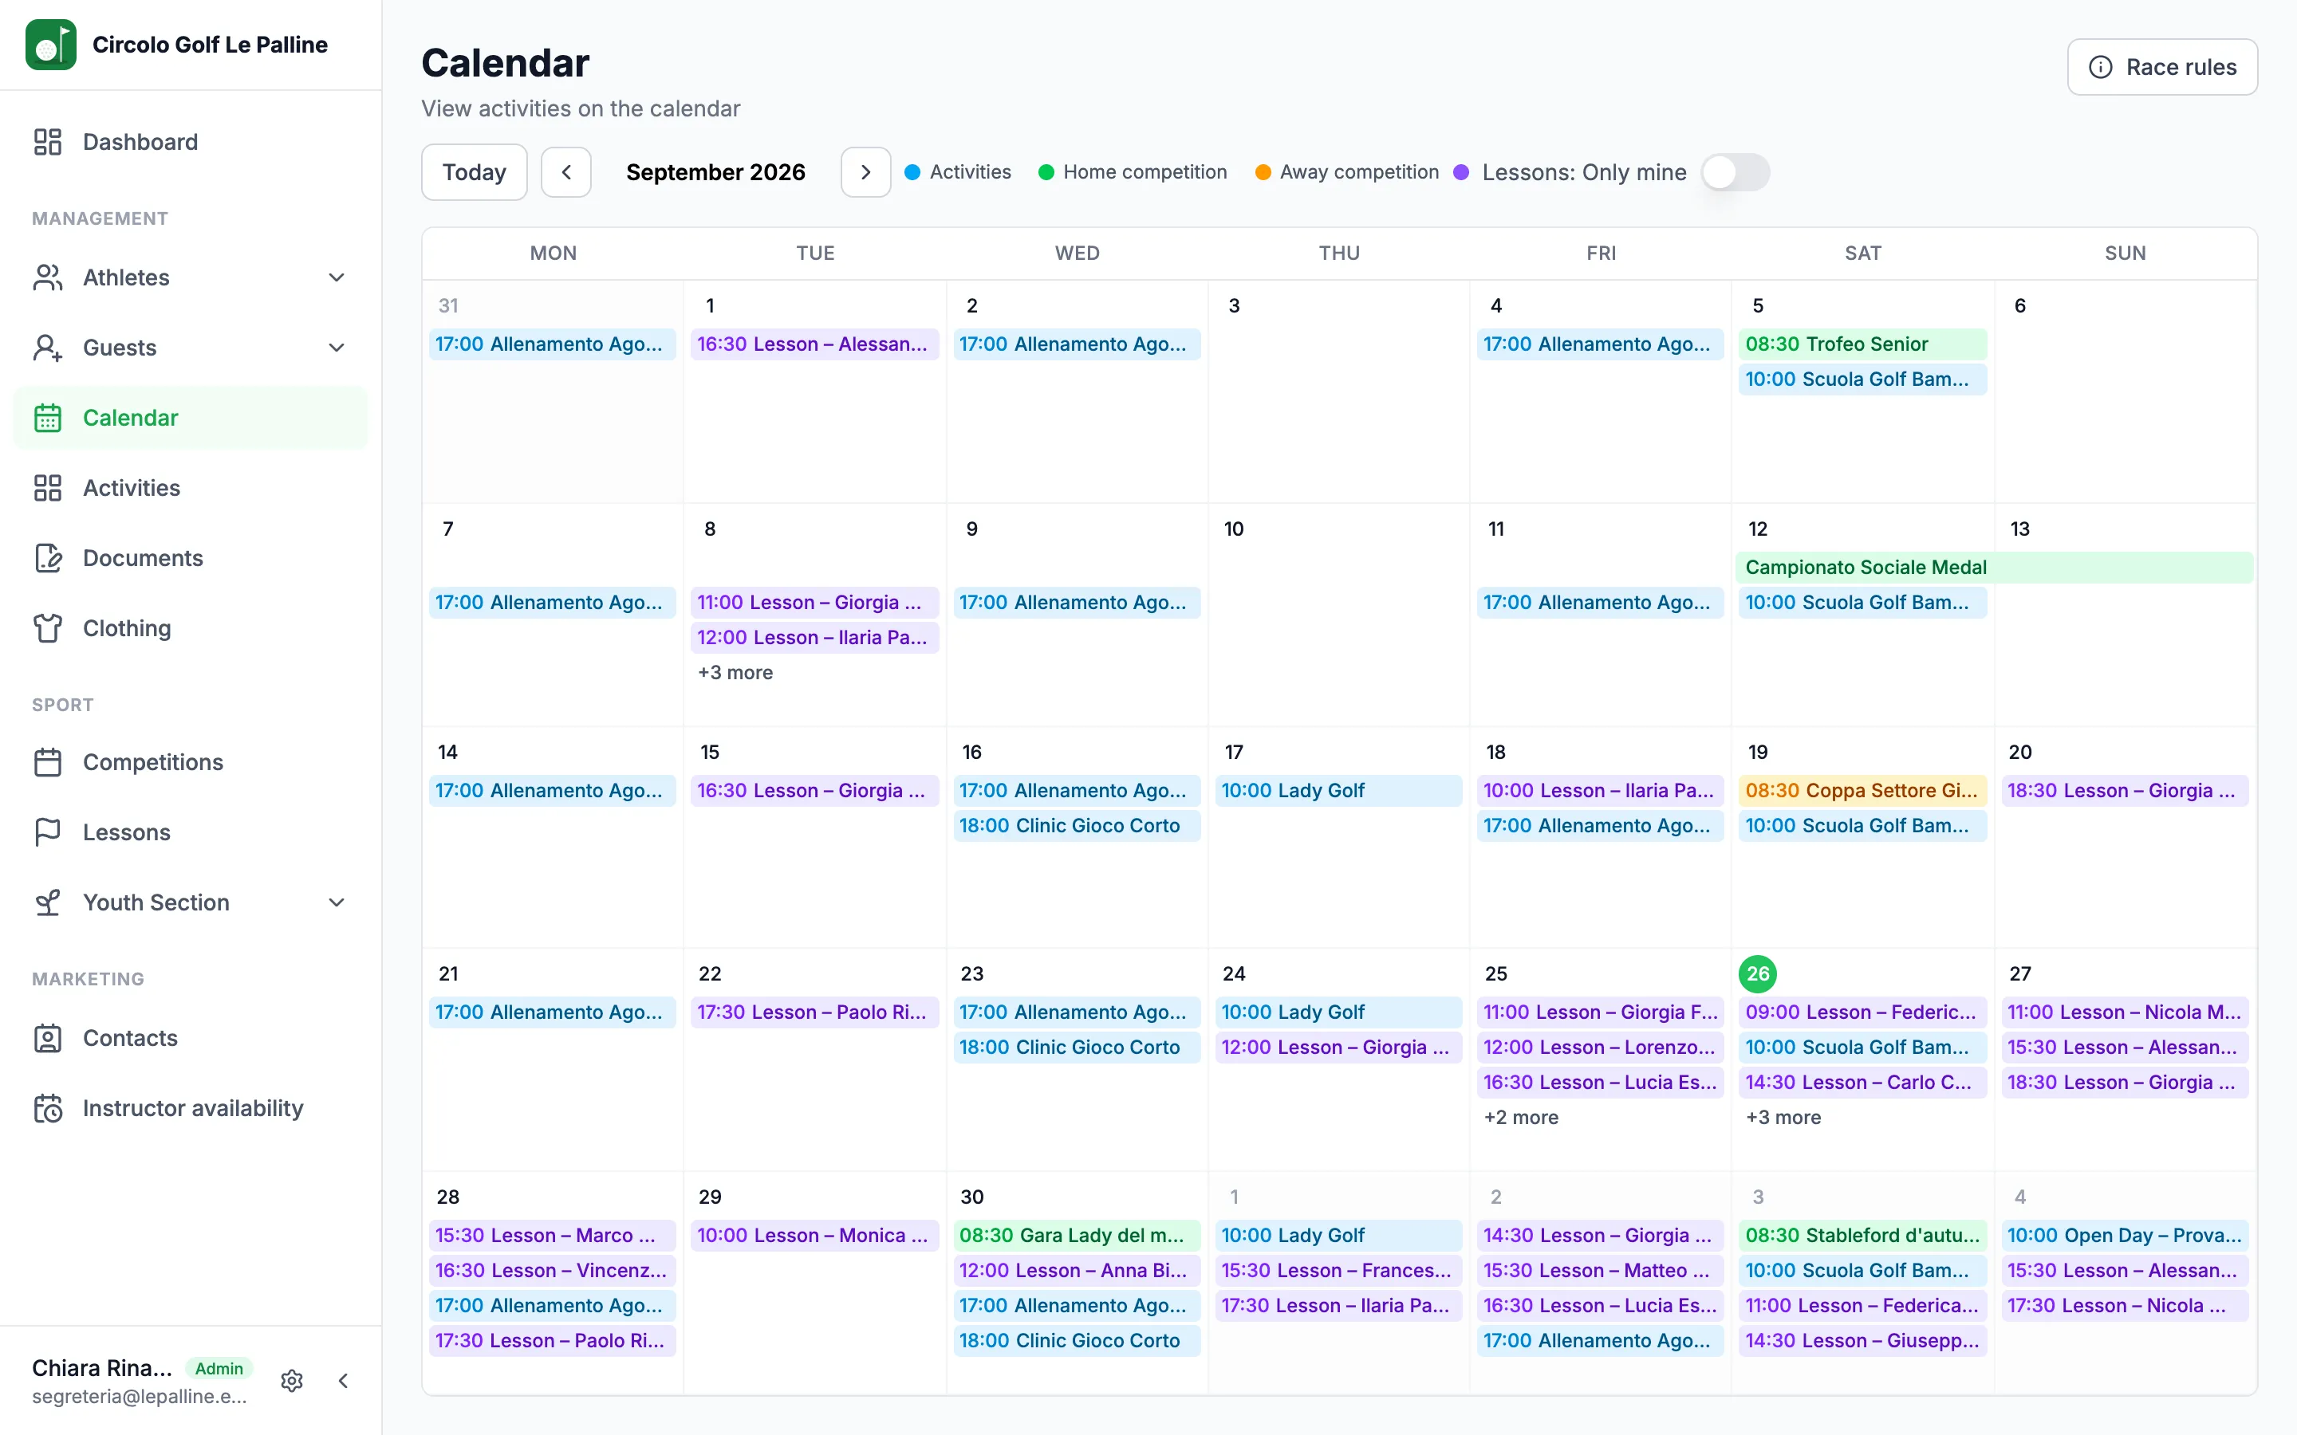The height and width of the screenshot is (1435, 2297).
Task: Open Dashboard from the sidebar
Action: [190, 141]
